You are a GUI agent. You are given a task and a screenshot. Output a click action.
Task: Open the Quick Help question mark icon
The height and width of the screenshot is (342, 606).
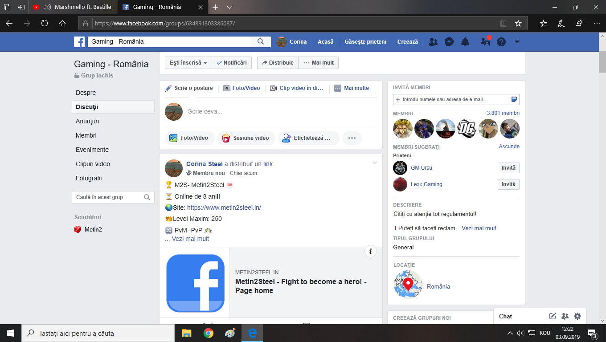tap(501, 42)
